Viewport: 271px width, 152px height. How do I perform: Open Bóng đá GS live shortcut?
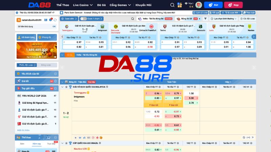click(189, 19)
